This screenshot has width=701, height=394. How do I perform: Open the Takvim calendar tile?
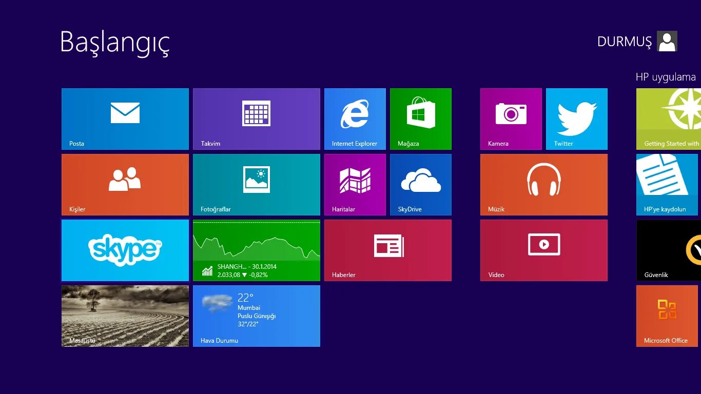click(257, 119)
